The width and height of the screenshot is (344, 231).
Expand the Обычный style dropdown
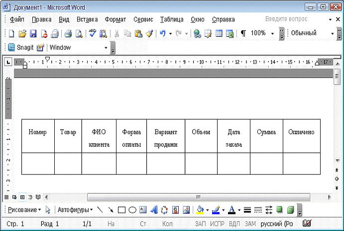click(332, 34)
